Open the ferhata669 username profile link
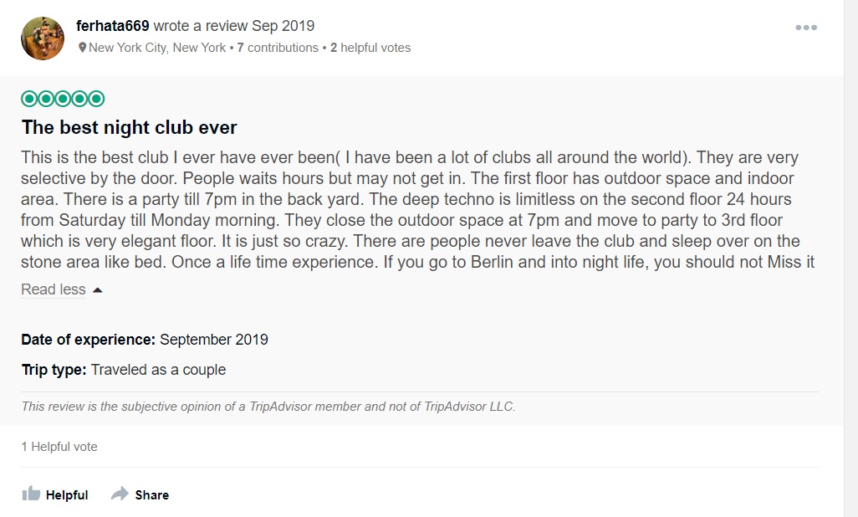858x517 pixels. pyautogui.click(x=112, y=26)
